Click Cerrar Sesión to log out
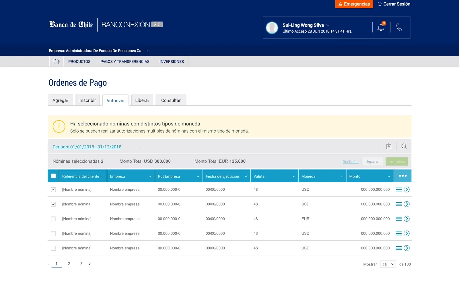This screenshot has width=459, height=307. (394, 4)
